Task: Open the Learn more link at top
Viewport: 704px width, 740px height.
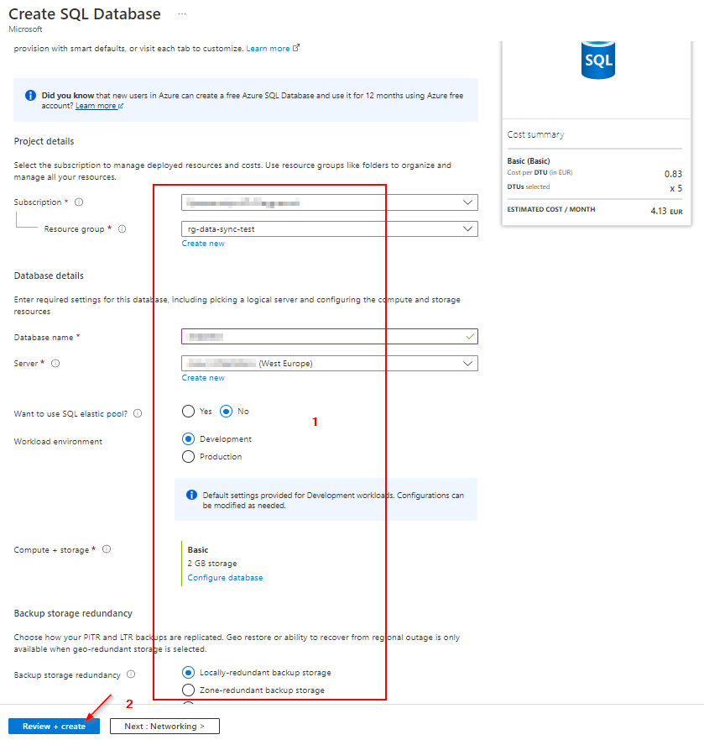Action: point(273,48)
